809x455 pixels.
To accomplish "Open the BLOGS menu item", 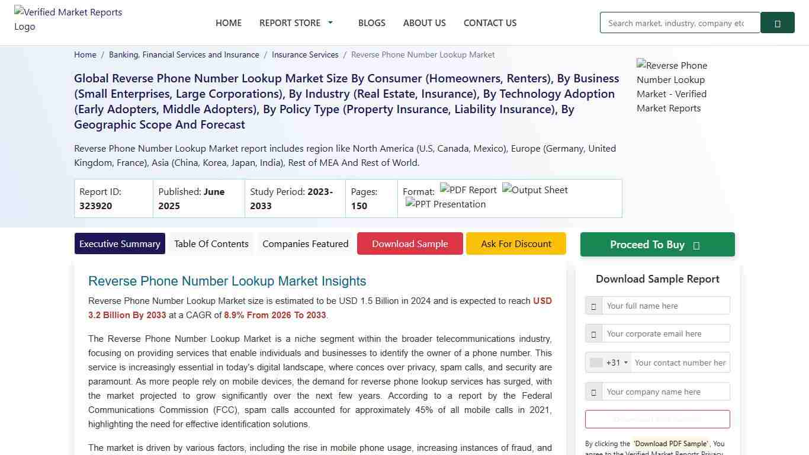I will click(372, 23).
